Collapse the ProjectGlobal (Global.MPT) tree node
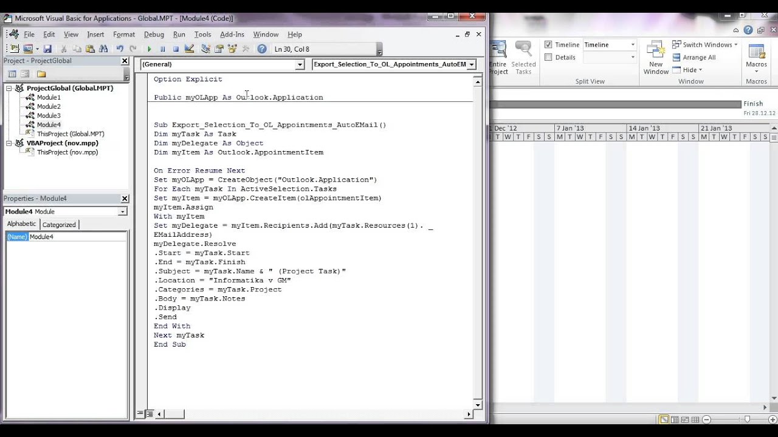 (x=9, y=88)
